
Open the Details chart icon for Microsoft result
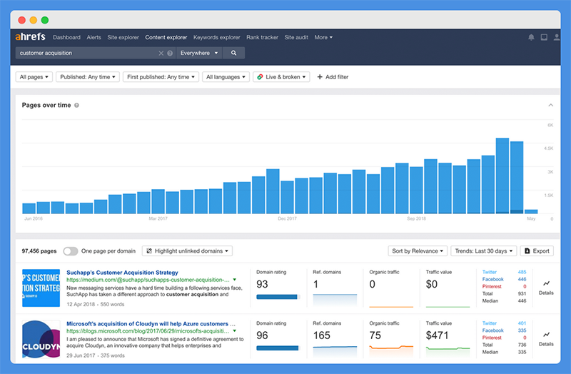pyautogui.click(x=546, y=339)
